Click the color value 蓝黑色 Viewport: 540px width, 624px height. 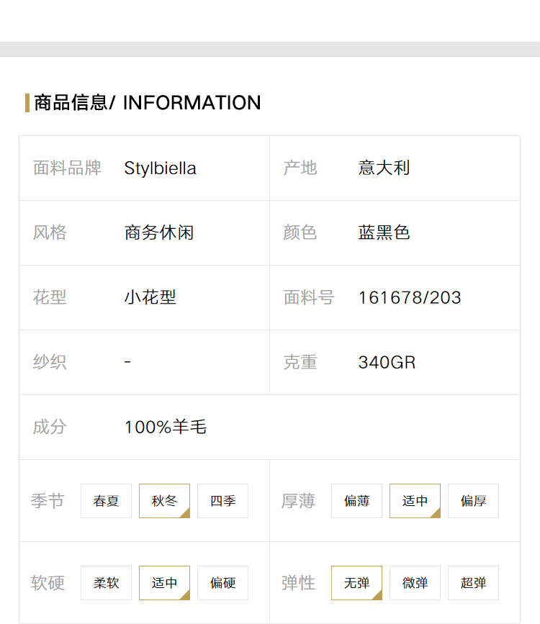[384, 232]
